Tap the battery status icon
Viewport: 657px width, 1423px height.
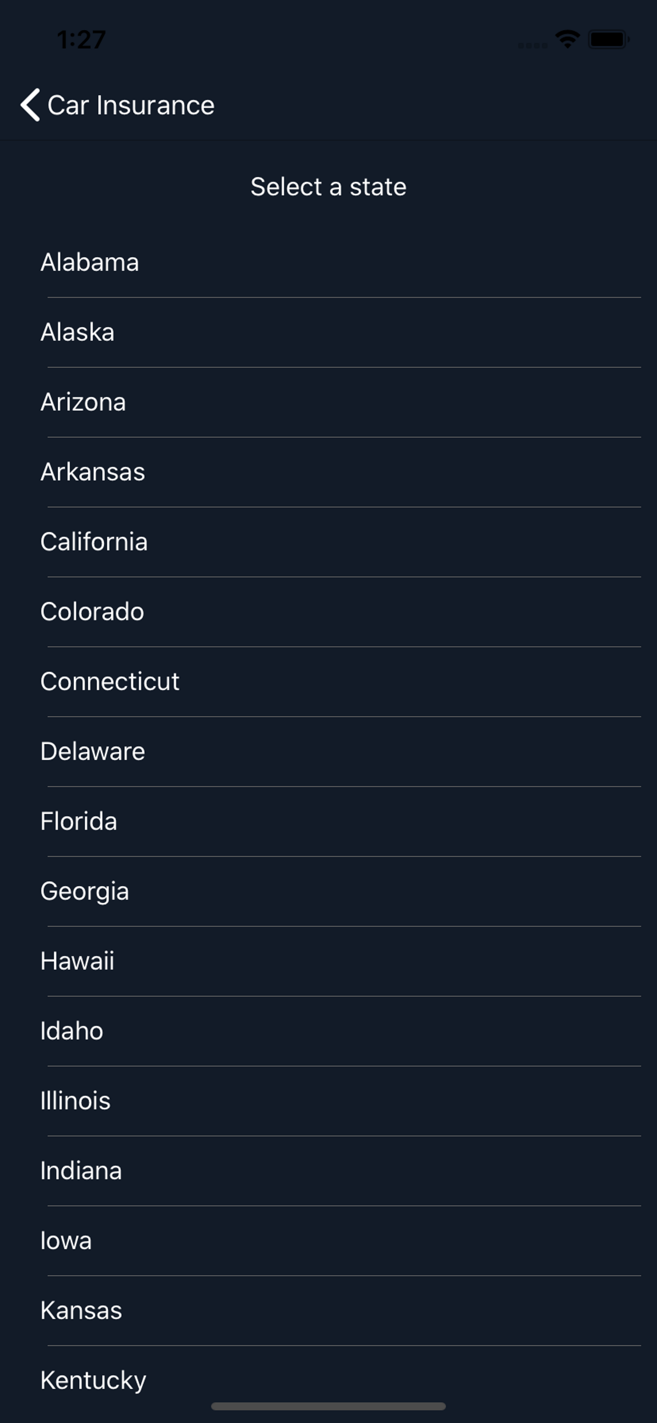[x=608, y=39]
